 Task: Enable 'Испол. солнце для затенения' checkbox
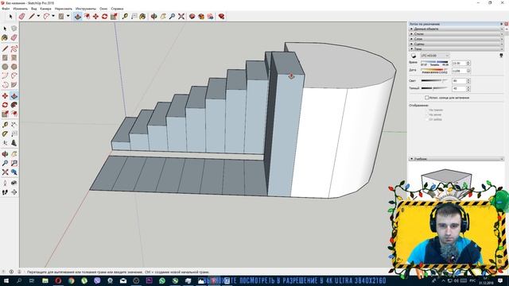pos(427,98)
